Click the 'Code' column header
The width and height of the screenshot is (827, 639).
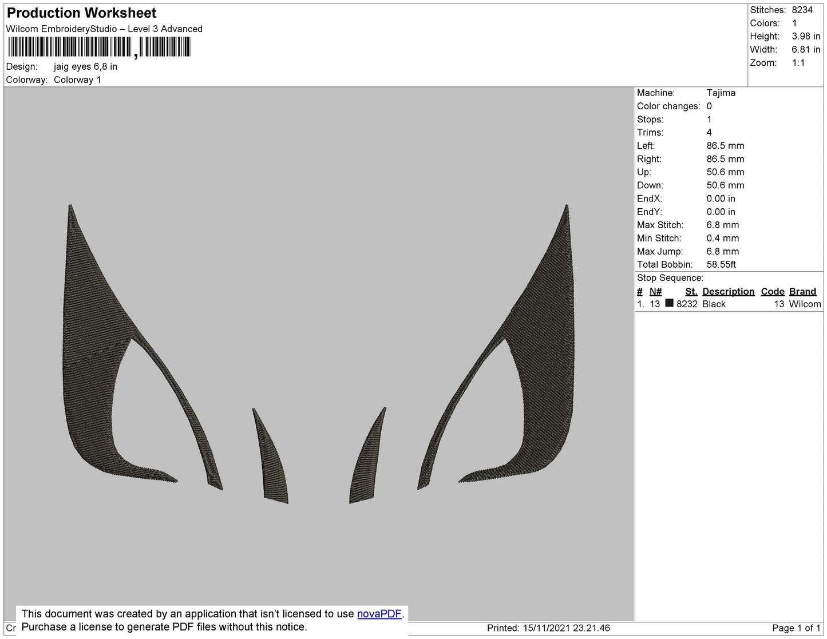click(773, 291)
